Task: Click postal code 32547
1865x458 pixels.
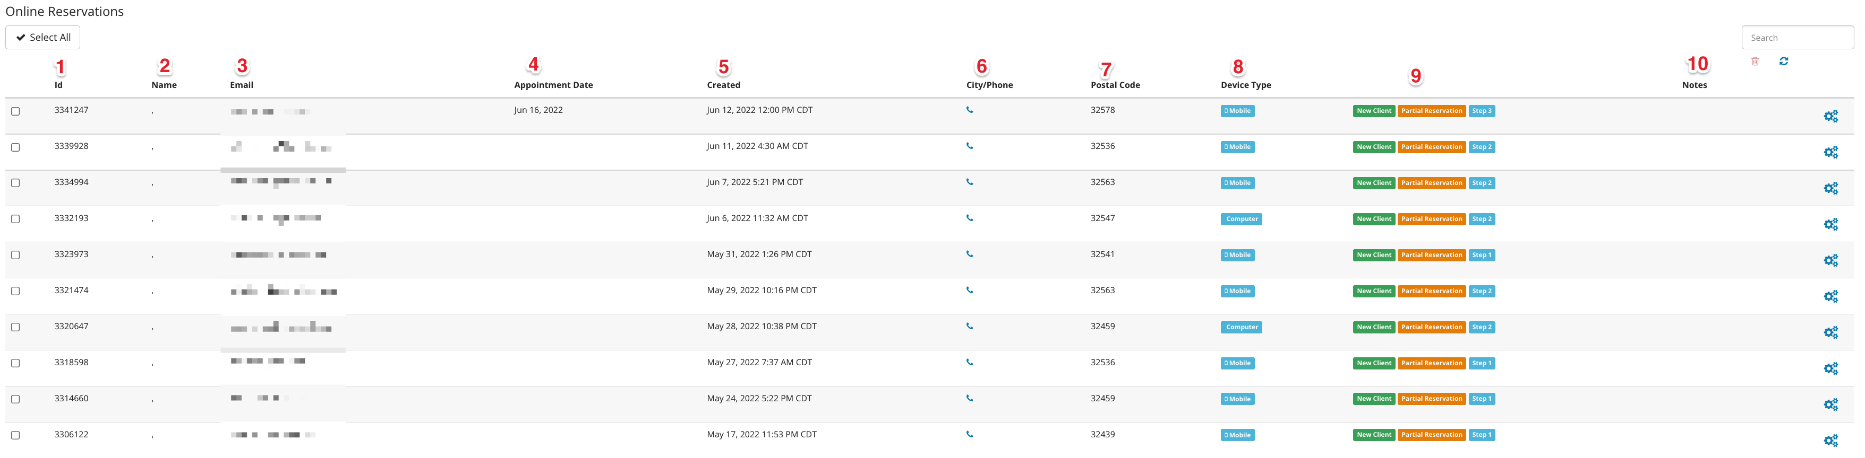Action: point(1102,218)
